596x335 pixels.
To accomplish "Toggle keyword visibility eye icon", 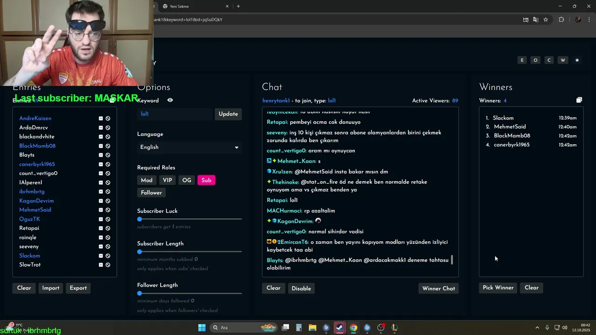I will point(170,100).
